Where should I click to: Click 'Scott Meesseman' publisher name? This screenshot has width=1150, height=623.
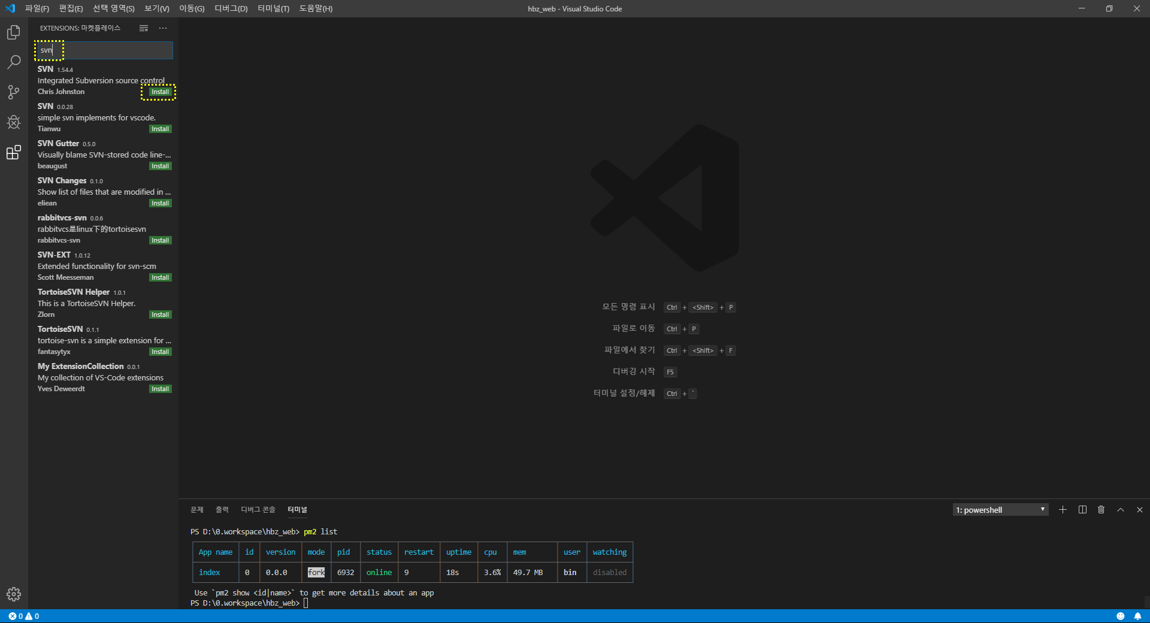click(65, 278)
